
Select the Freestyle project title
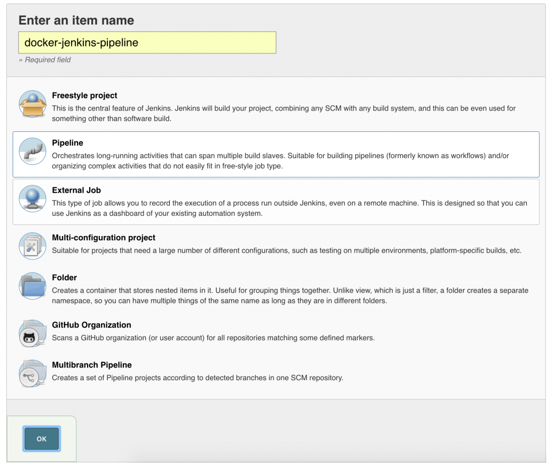[x=84, y=96]
